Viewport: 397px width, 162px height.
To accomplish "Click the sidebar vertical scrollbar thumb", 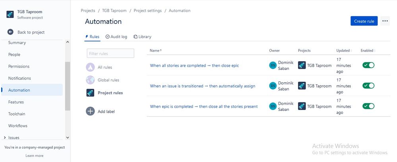I will click(x=67, y=86).
